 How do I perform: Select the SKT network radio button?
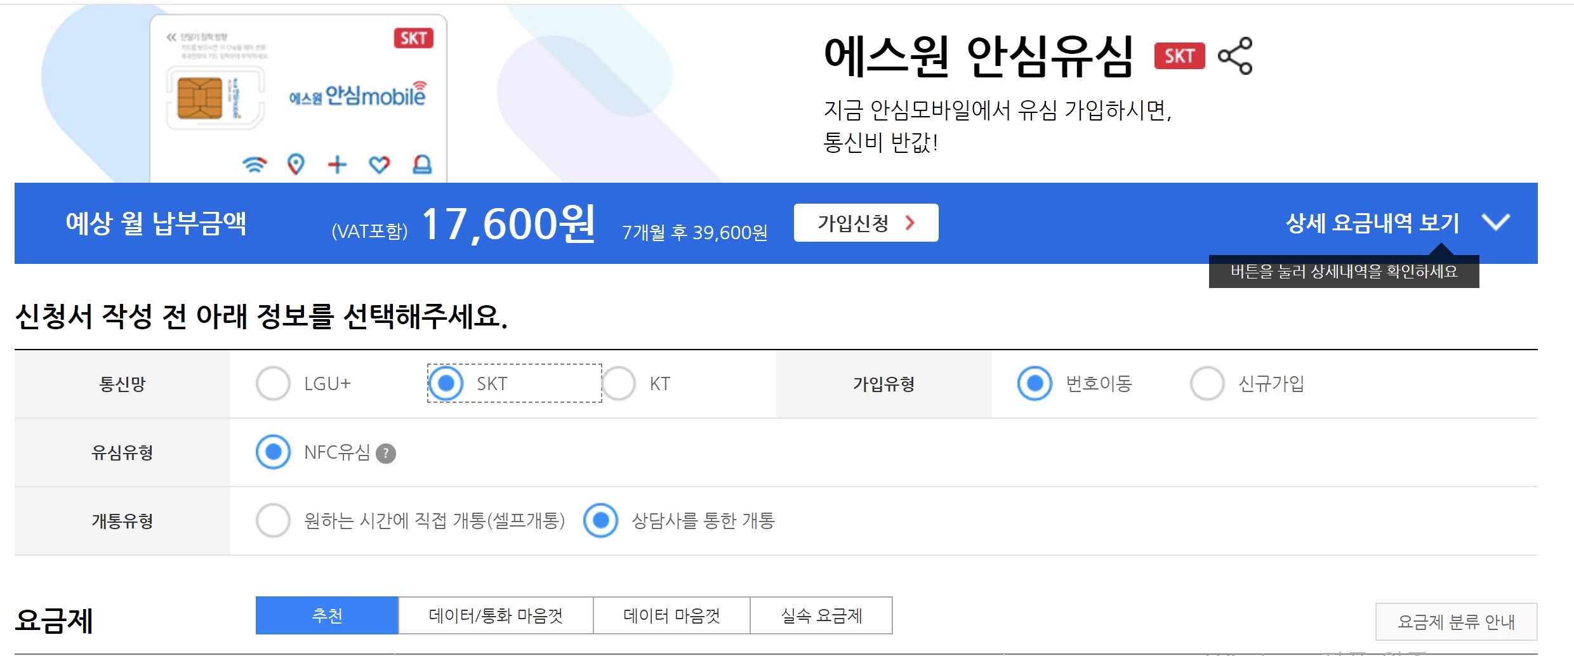[446, 383]
